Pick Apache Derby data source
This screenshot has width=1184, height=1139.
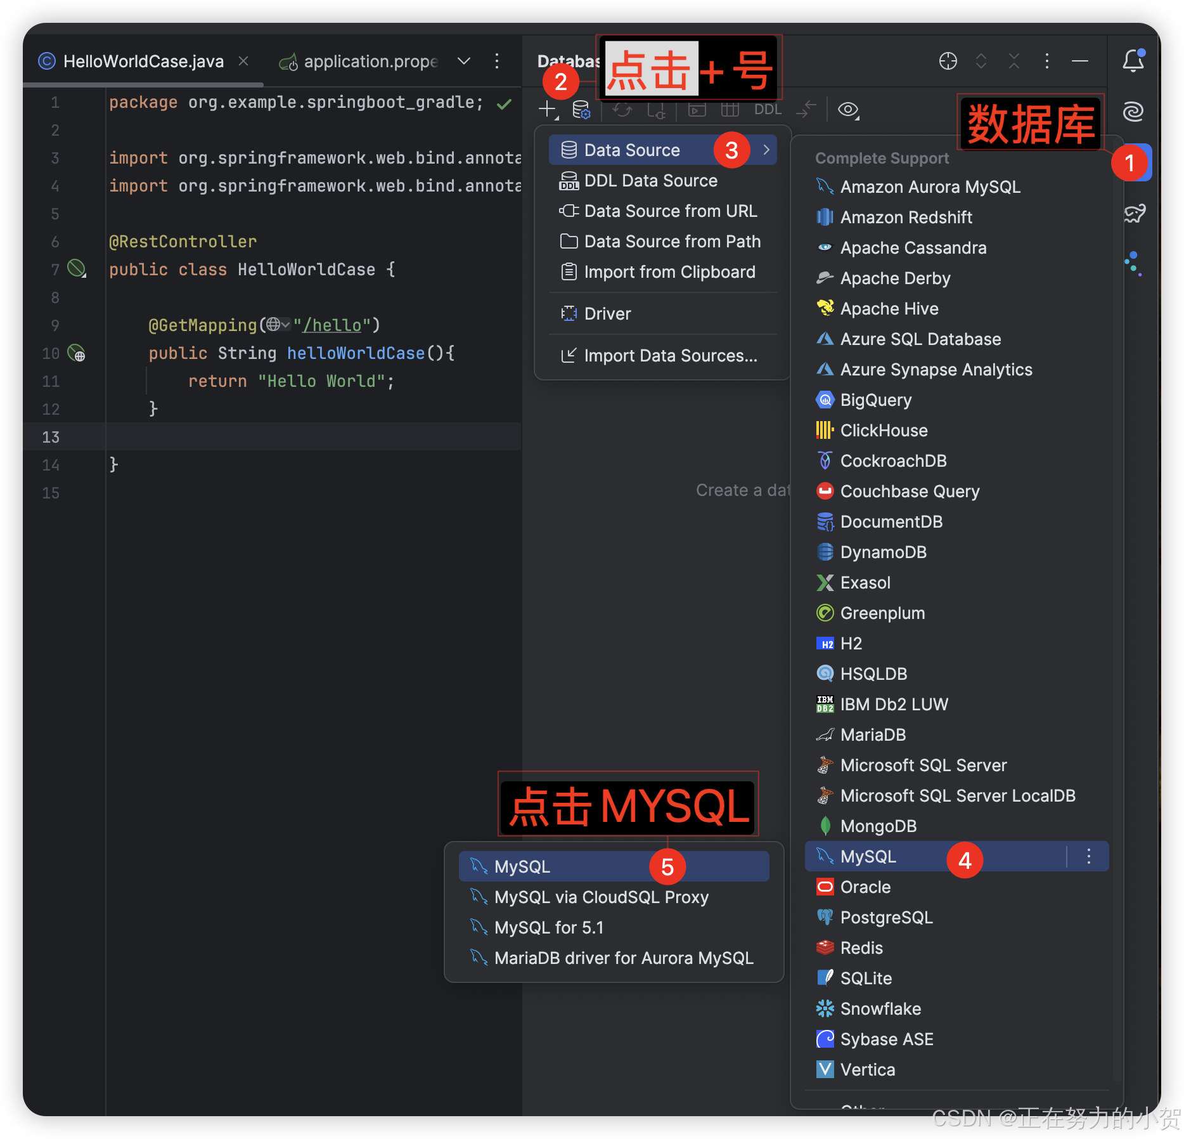tap(956, 278)
